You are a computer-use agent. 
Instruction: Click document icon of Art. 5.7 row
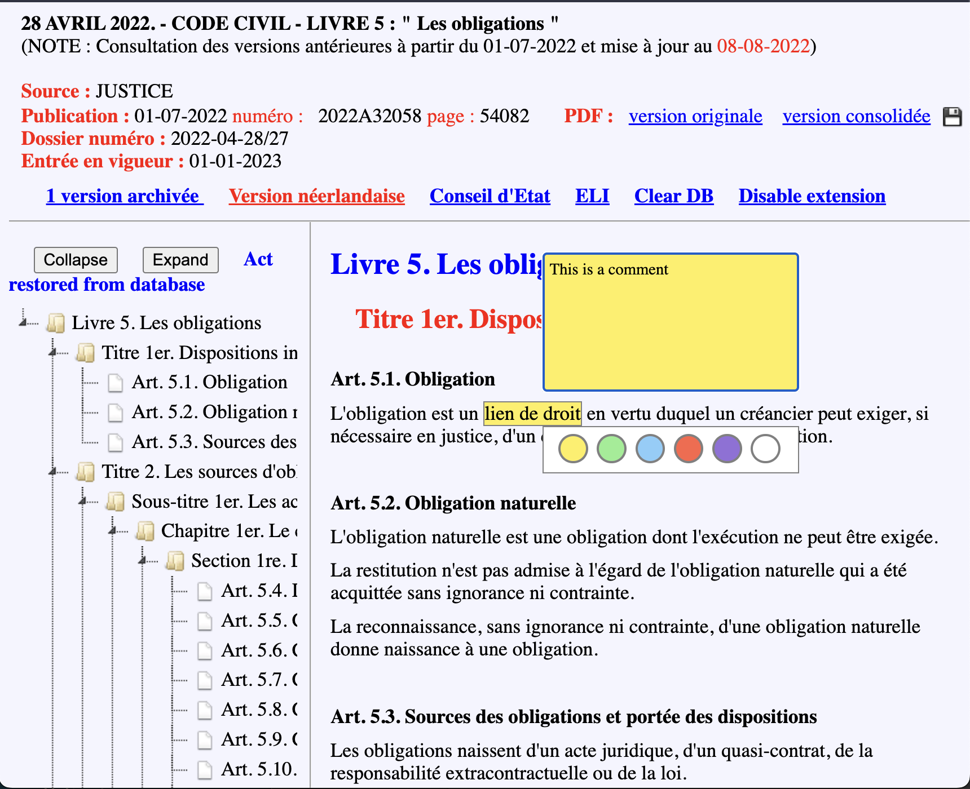click(x=205, y=680)
